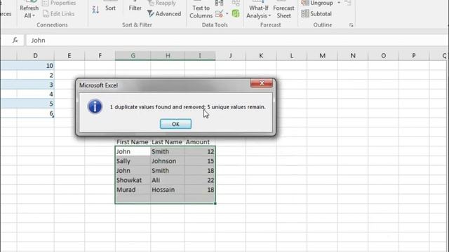Select column O header

click(x=384, y=56)
